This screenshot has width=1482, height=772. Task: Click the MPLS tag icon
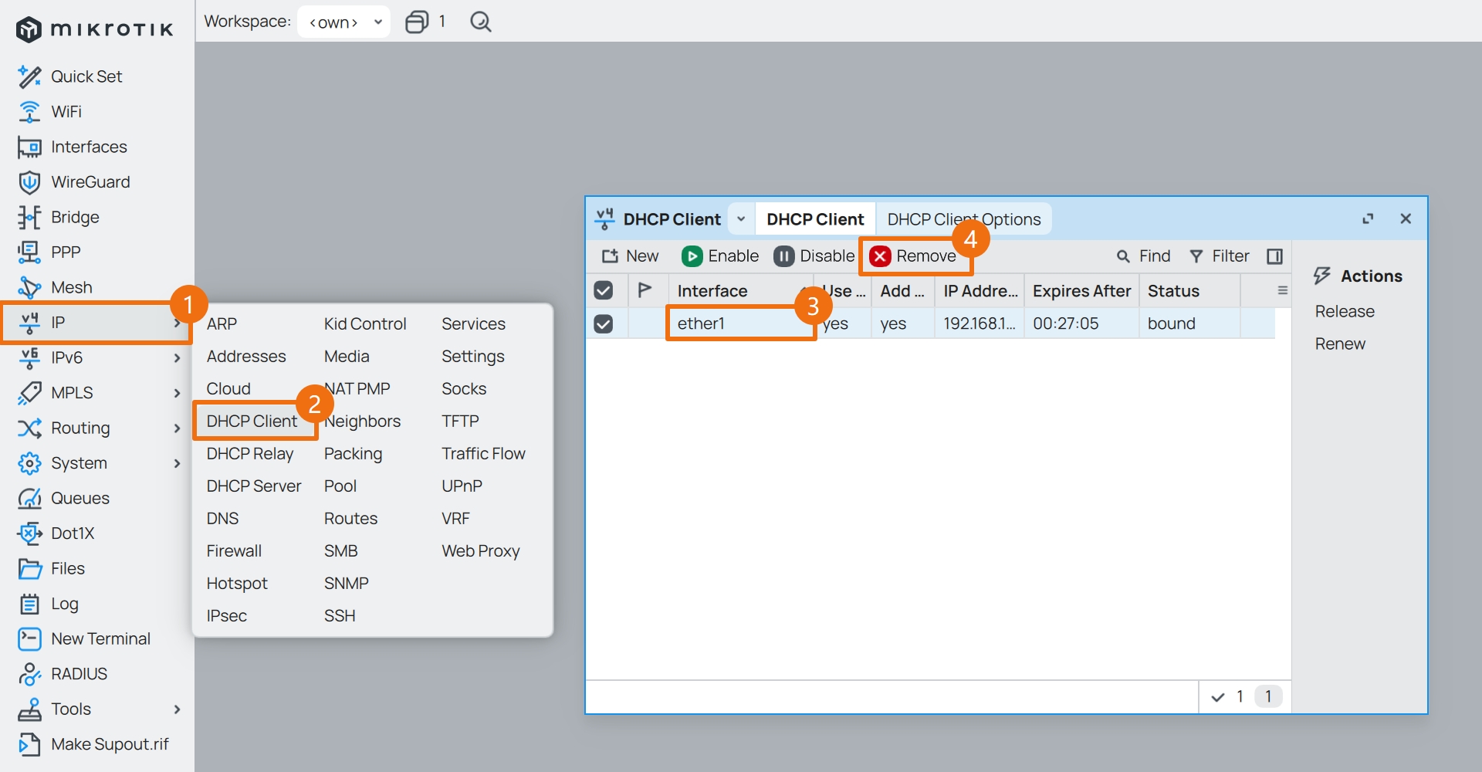pos(29,393)
